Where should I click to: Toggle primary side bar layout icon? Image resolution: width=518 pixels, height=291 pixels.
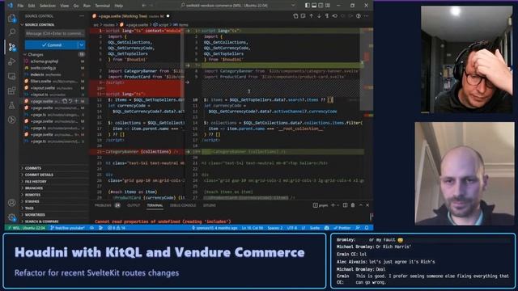[x=308, y=6]
